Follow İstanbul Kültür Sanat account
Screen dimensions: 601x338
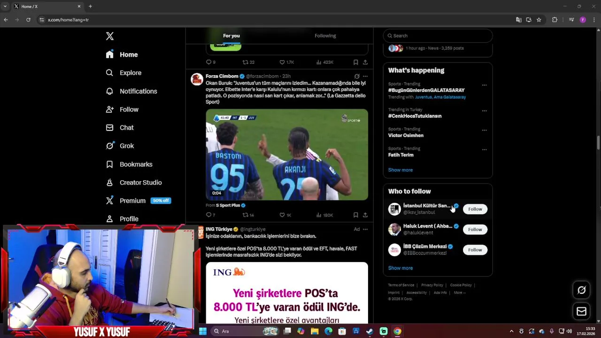(475, 209)
